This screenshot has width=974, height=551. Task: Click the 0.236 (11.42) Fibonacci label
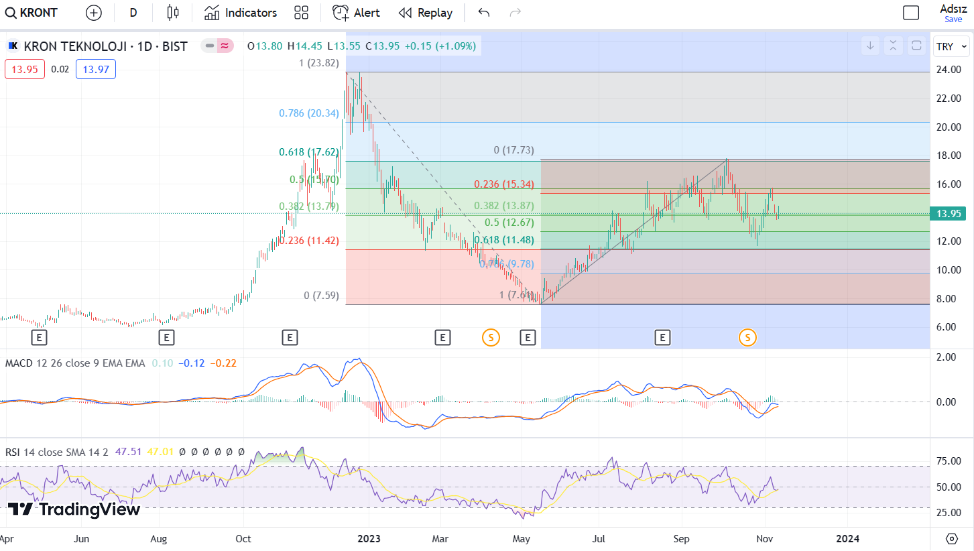point(309,241)
